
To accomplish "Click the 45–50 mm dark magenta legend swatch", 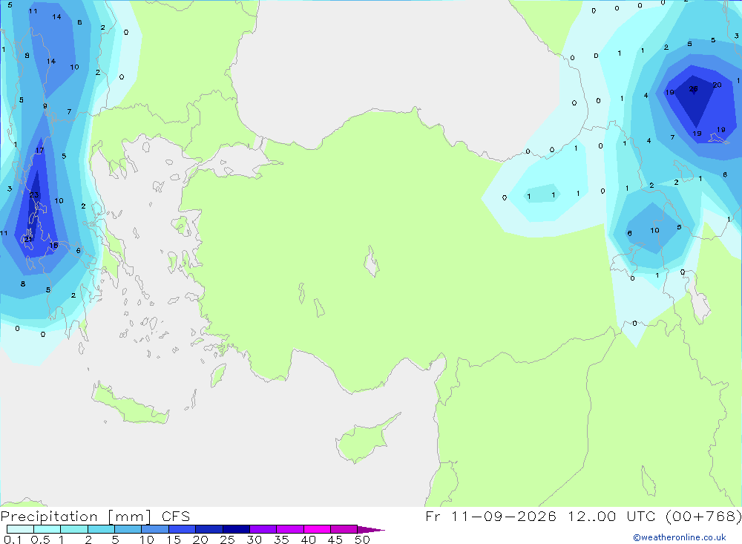I will (344, 529).
